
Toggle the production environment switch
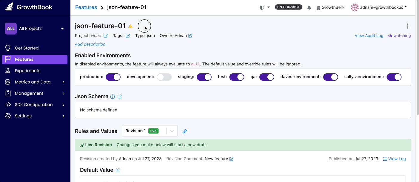113,77
